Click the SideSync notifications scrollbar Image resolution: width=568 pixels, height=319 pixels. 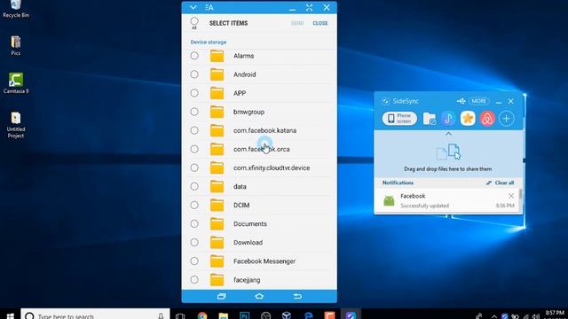[521, 193]
